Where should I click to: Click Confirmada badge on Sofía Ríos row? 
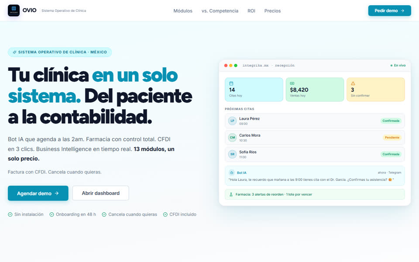click(x=391, y=154)
